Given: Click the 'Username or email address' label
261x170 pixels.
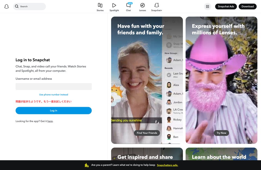Looking at the screenshot, I should pos(34,79).
